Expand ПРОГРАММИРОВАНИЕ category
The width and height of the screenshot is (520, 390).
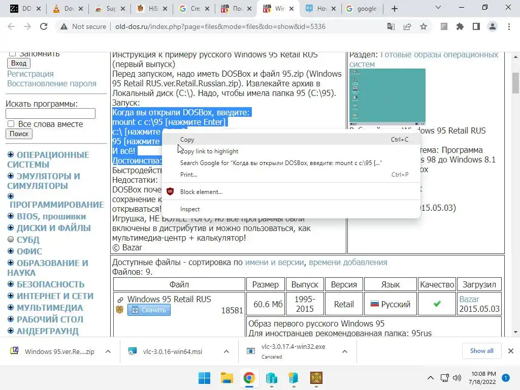11,196
